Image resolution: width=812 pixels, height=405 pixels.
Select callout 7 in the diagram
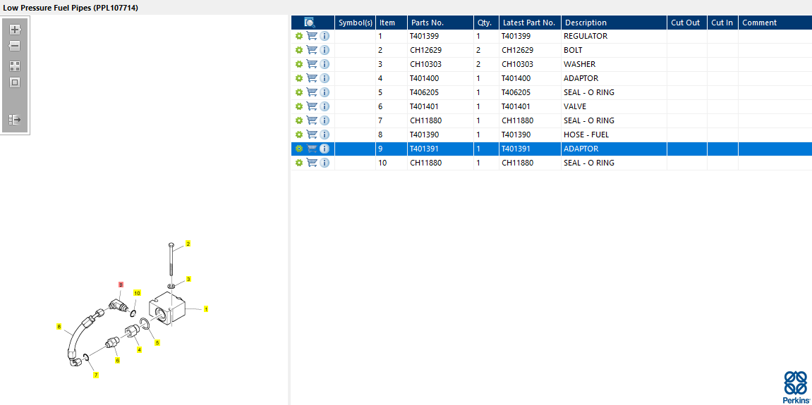tap(96, 375)
